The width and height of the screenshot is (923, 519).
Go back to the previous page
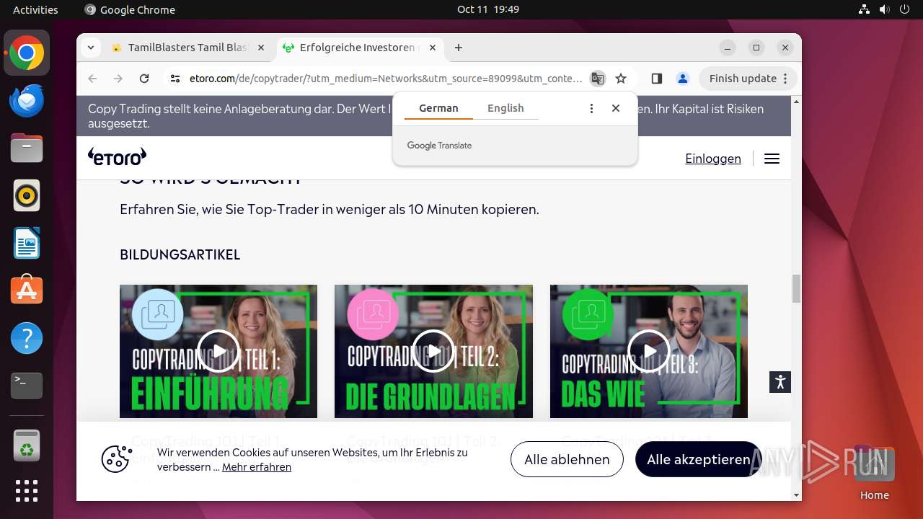[92, 79]
